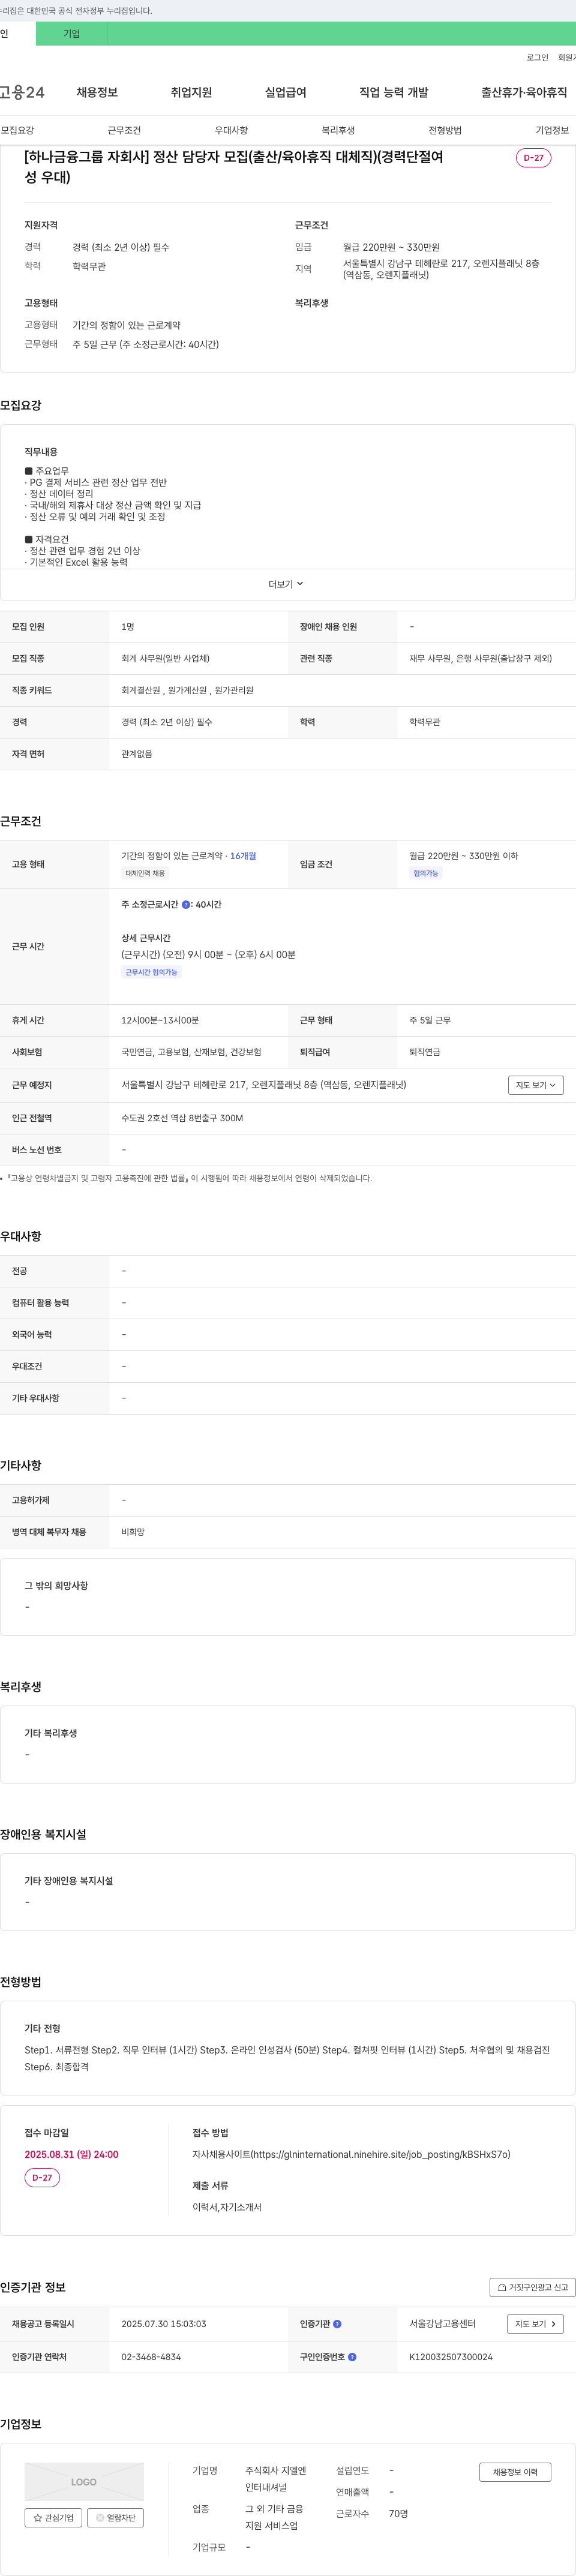This screenshot has width=576, height=2576.
Task: Open the 기업 tab at top
Action: 72,33
